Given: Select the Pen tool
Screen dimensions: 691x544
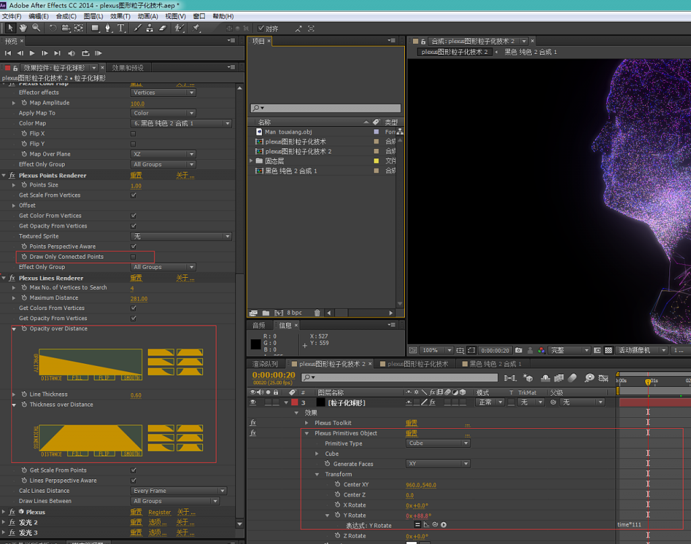Looking at the screenshot, I should click(108, 28).
